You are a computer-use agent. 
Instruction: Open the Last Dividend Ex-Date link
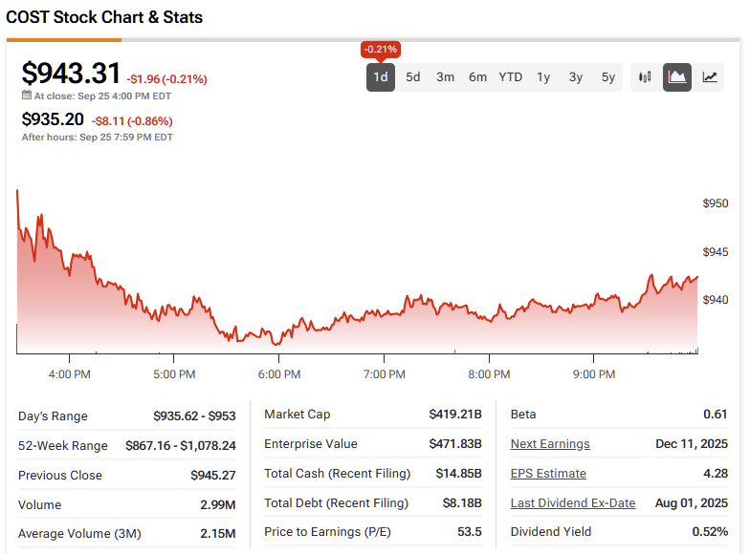pyautogui.click(x=572, y=503)
